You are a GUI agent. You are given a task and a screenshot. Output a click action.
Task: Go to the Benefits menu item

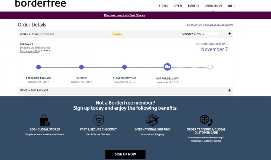193,6
